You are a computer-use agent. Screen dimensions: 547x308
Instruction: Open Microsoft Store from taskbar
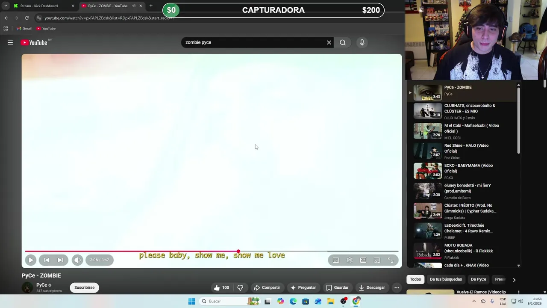click(306, 301)
